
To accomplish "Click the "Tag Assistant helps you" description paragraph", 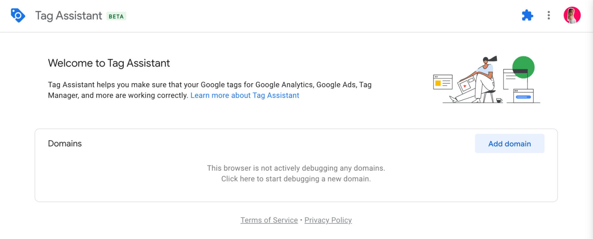I will [x=209, y=90].
